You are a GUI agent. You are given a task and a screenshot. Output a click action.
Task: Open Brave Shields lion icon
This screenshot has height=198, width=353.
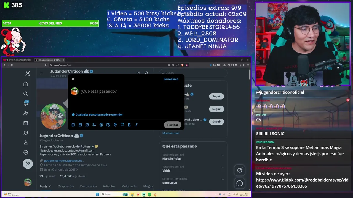182,65
